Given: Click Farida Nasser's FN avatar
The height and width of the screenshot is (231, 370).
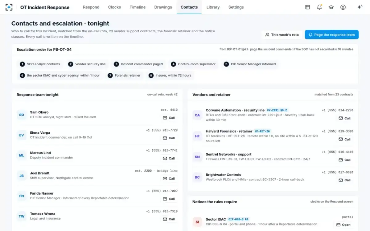Looking at the screenshot, I should 22,196.
